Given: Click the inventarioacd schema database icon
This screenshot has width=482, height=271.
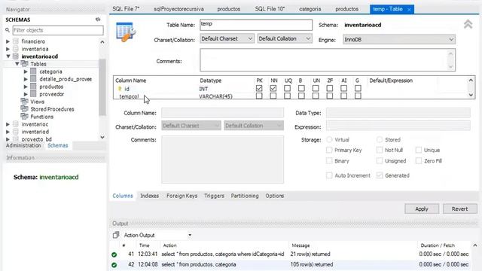Looking at the screenshot, I should pos(16,56).
